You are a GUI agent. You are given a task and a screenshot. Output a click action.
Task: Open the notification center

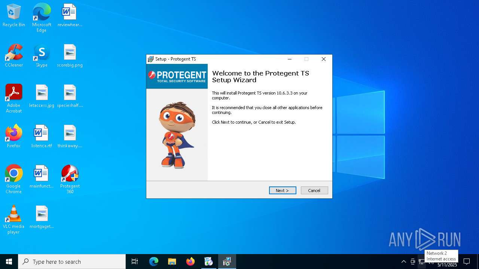click(x=467, y=262)
